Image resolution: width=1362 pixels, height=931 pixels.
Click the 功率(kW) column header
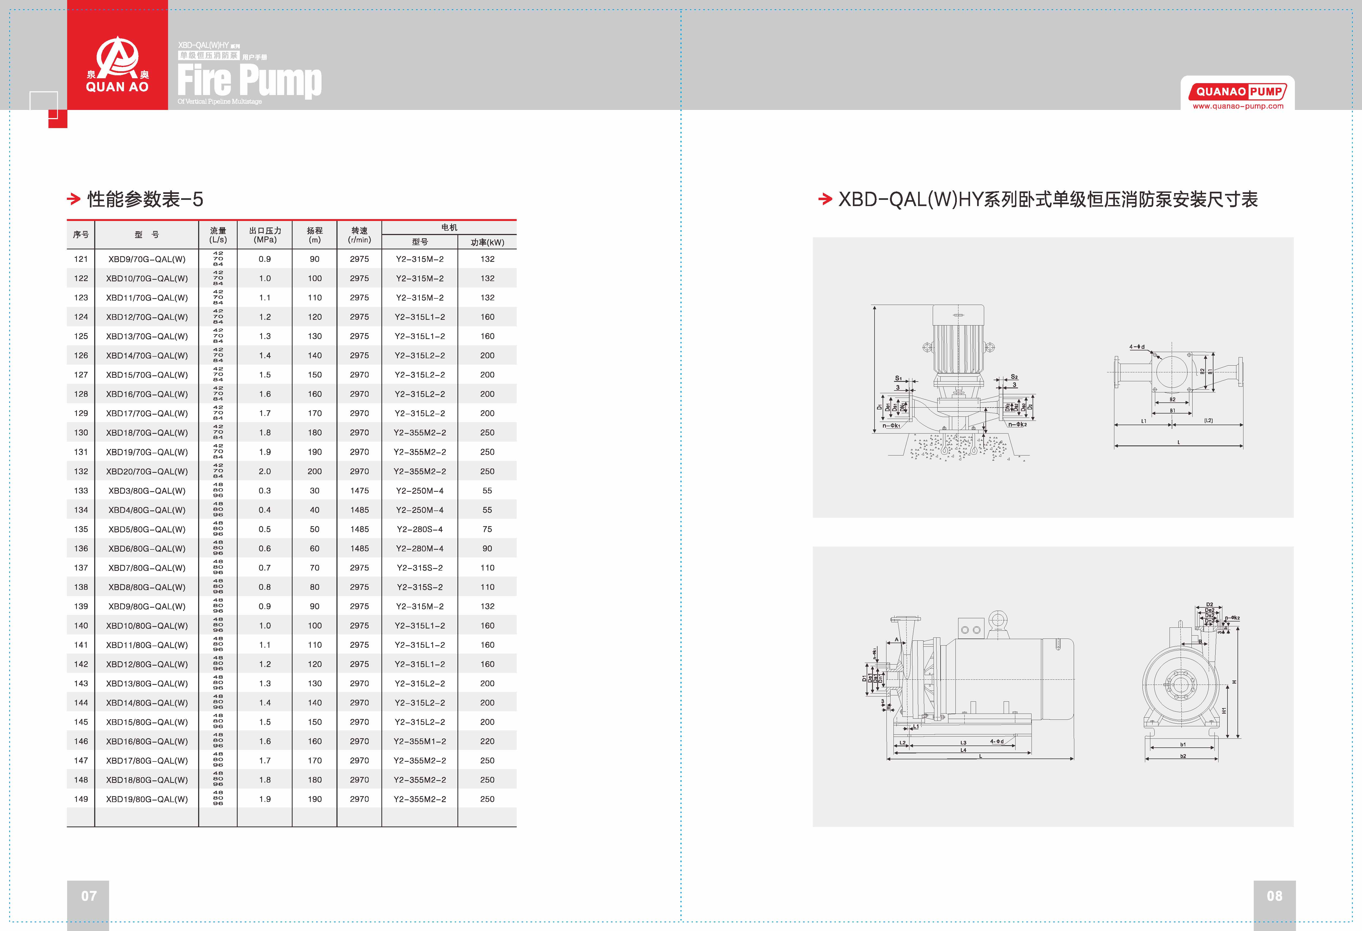[x=487, y=242]
